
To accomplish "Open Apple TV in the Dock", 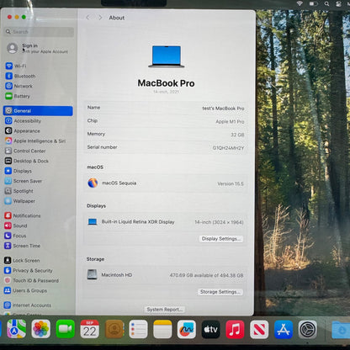I will point(210,329).
